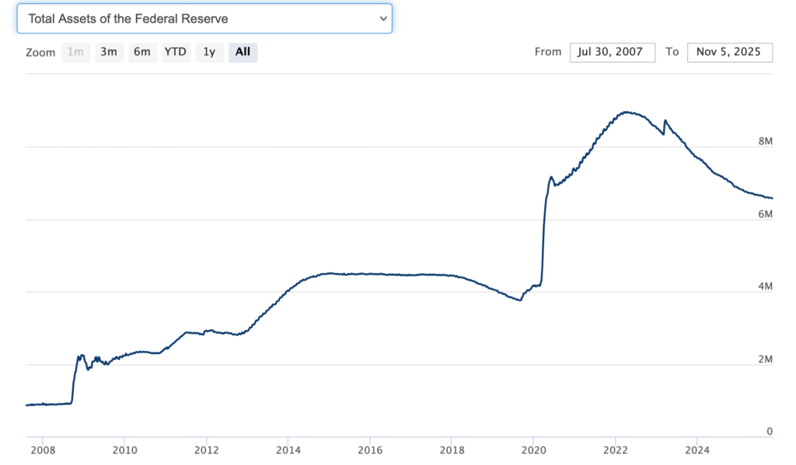Focus the From date field showing Jul 30, 2007
The image size is (796, 465).
[612, 52]
